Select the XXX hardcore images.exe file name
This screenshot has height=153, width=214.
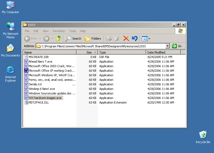click(45, 98)
